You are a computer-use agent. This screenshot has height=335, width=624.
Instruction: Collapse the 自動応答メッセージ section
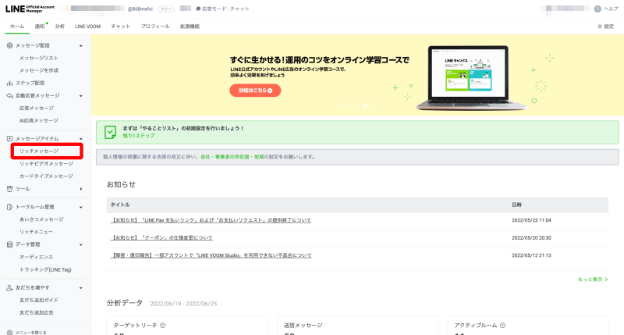pos(81,95)
